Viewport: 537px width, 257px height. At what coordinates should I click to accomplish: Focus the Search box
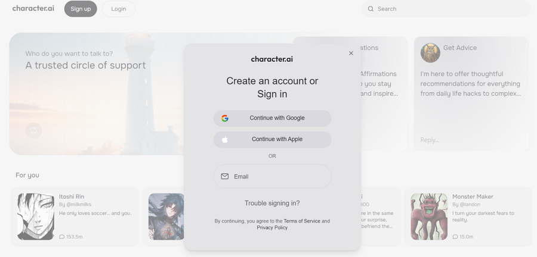tap(446, 9)
